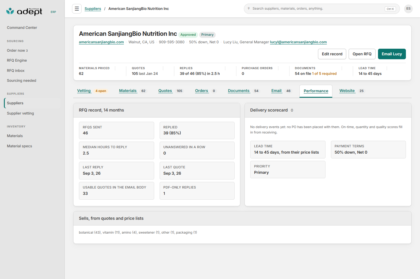
Task: Navigate to RFQ Engine
Action: coord(32,60)
